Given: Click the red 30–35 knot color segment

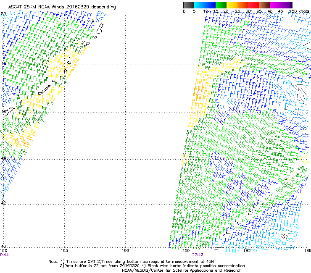Looking at the screenshot, I should (x=254, y=5).
